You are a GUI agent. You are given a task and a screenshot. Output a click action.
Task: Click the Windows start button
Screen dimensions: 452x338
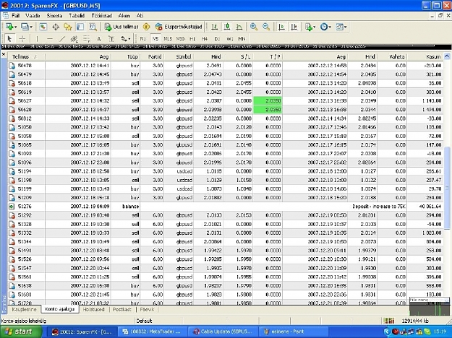point(20,331)
